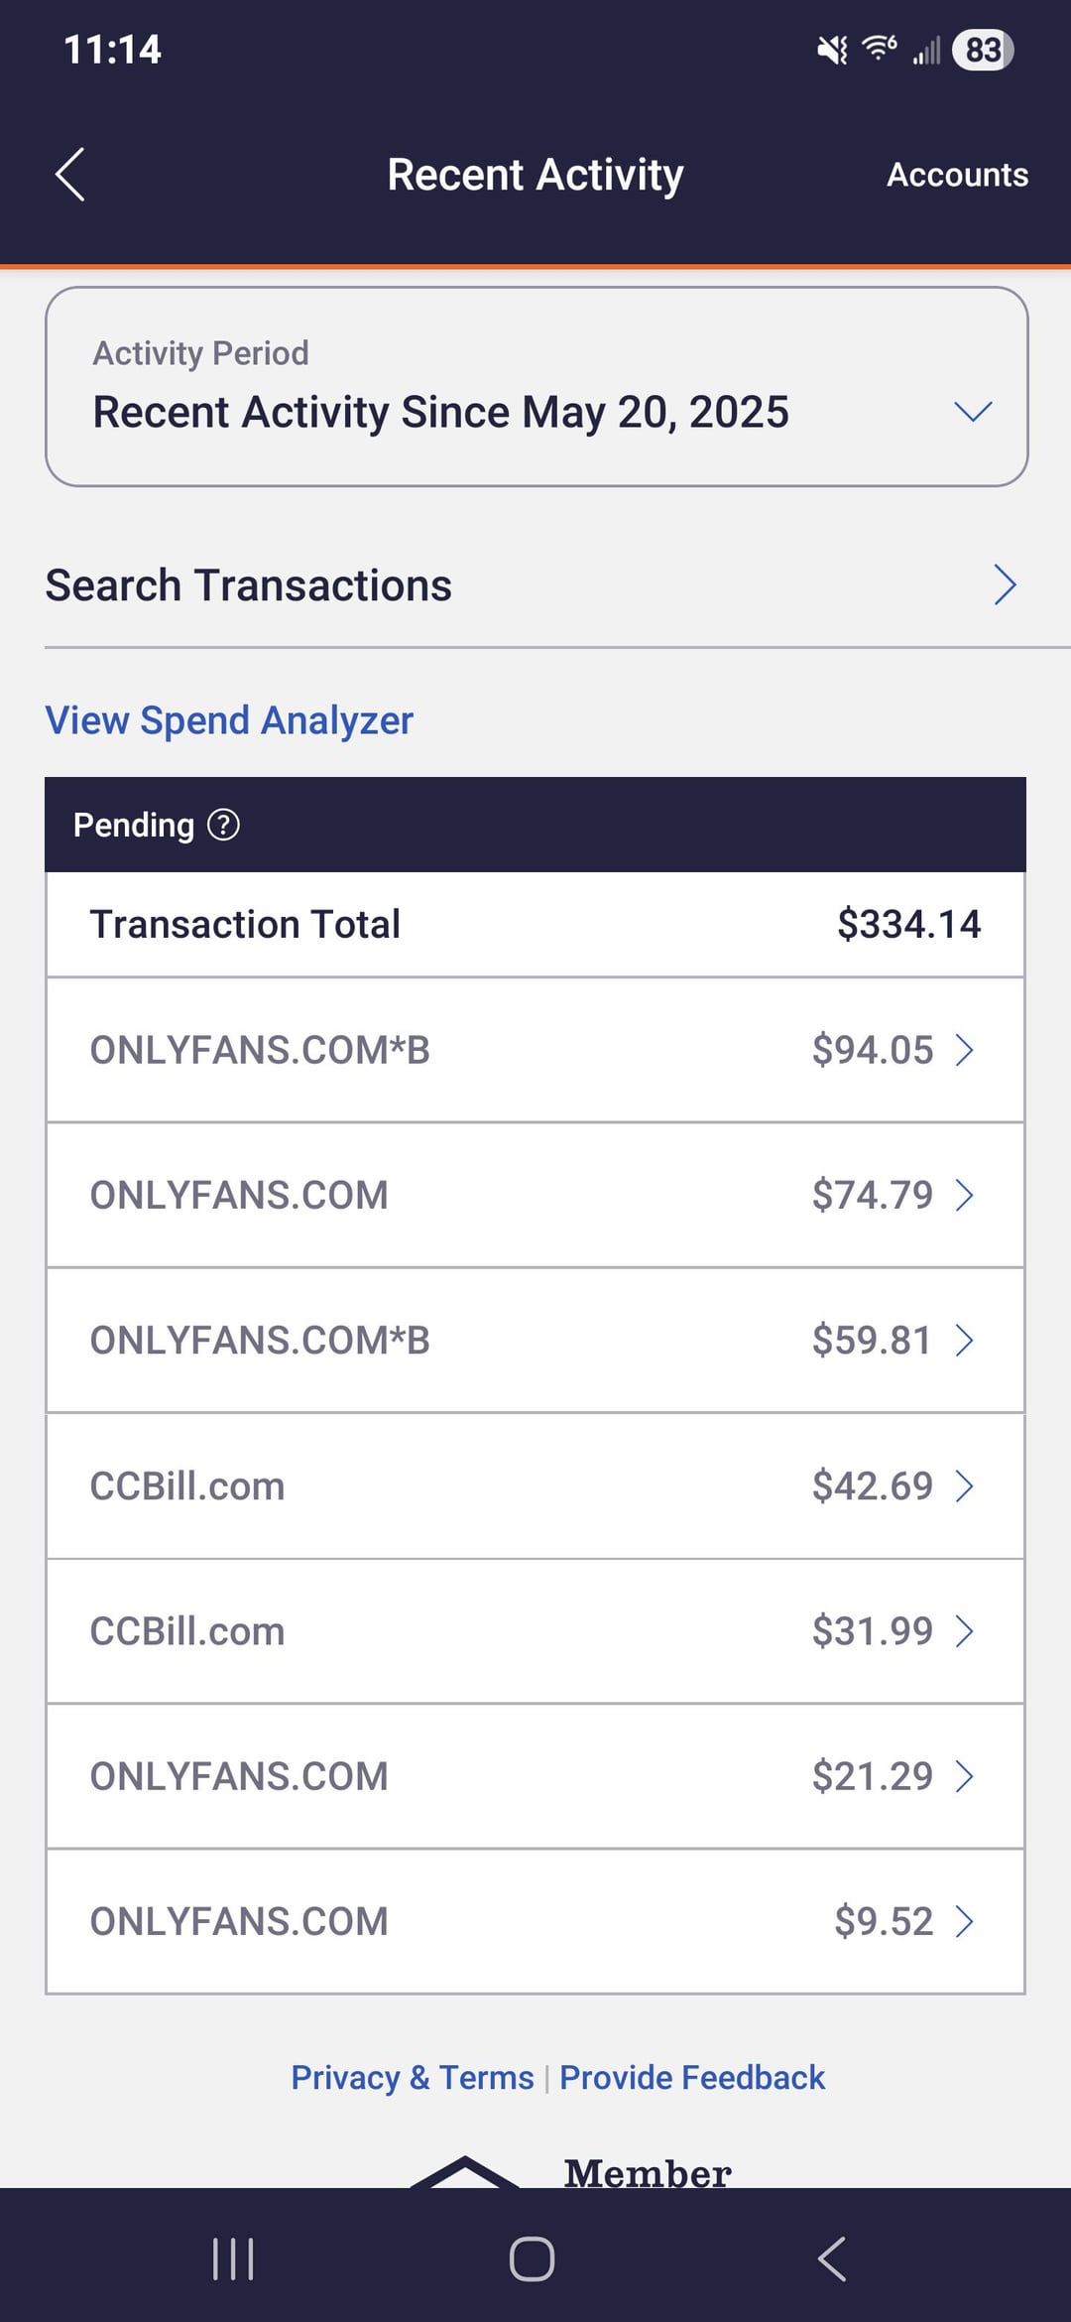Screen dimensions: 1071x2322
Task: Tap Android recent apps navigation icon
Action: [x=233, y=2258]
